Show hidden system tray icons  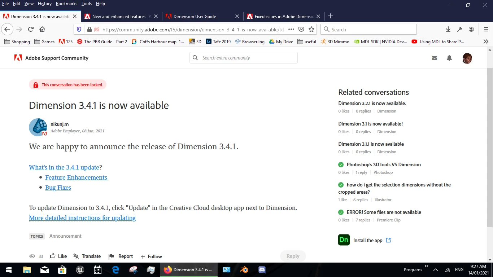pyautogui.click(x=436, y=270)
